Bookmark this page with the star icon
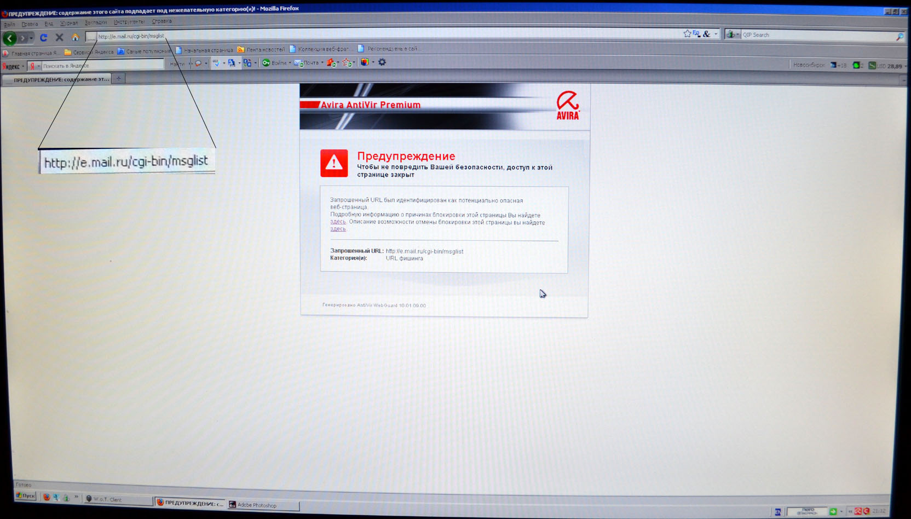 tap(687, 34)
